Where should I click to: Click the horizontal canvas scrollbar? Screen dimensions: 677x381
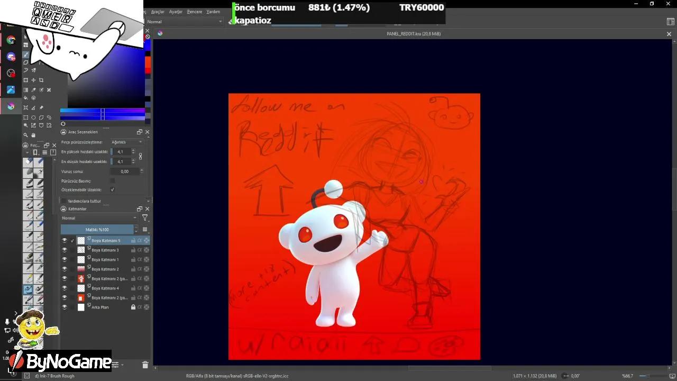(x=450, y=368)
